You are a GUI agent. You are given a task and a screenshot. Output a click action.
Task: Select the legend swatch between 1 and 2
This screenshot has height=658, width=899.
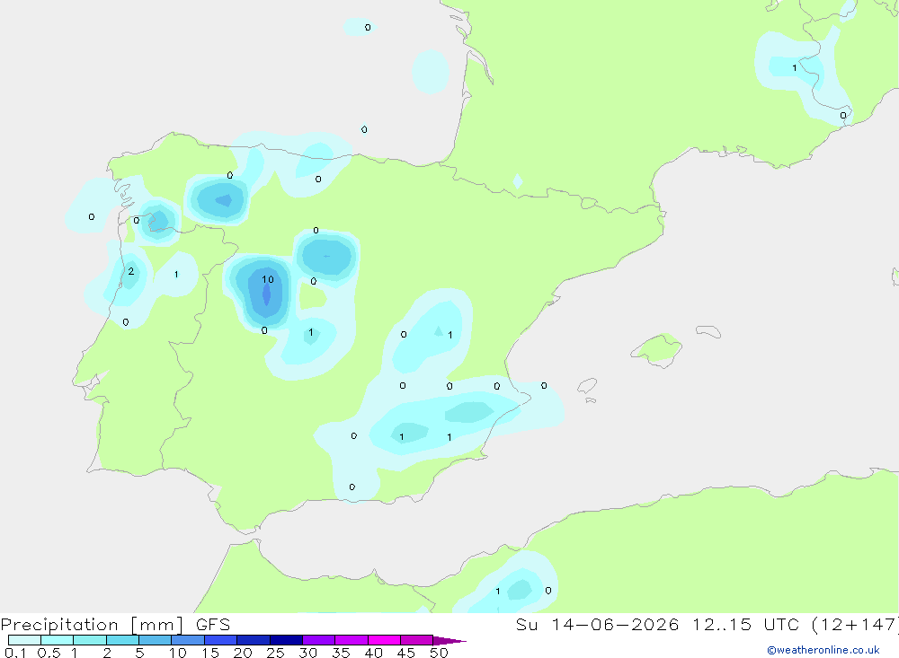(89, 640)
